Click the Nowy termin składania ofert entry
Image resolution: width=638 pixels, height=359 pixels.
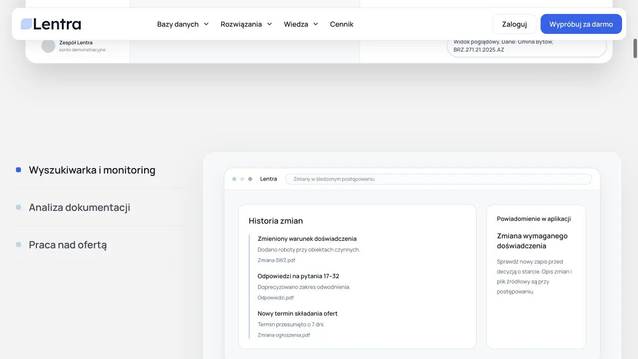[x=298, y=314]
